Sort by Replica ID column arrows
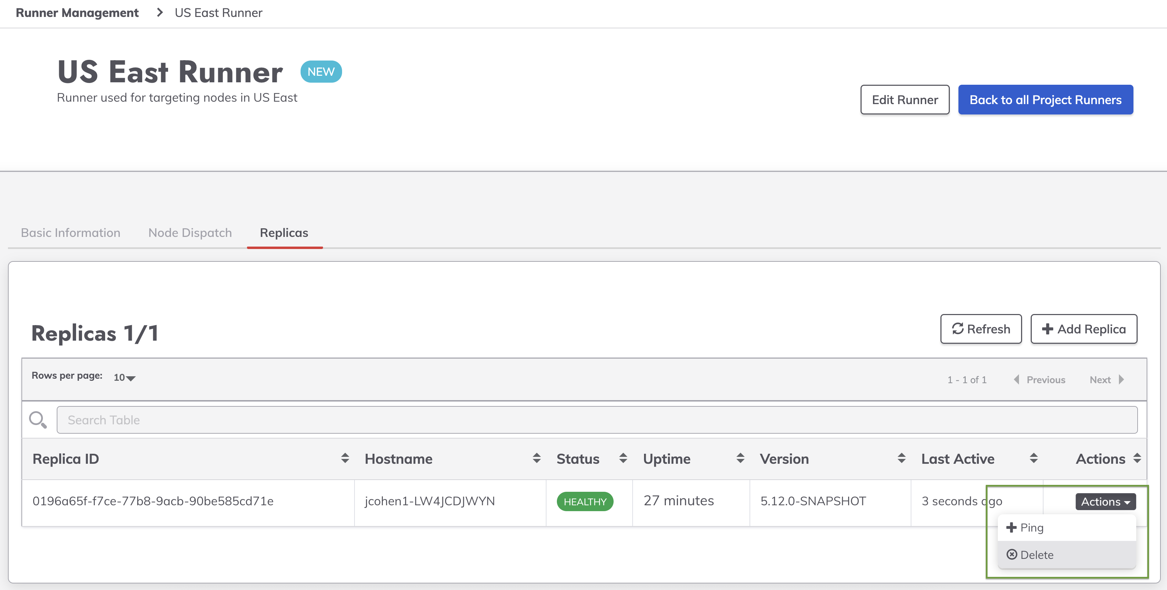The height and width of the screenshot is (590, 1167). [x=345, y=458]
